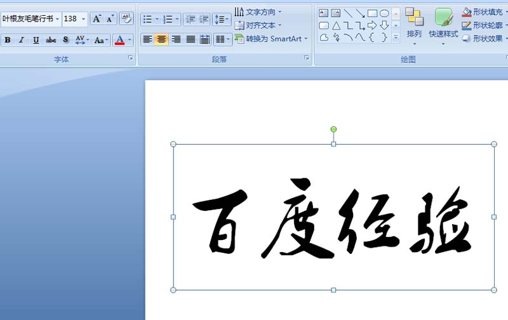The width and height of the screenshot is (508, 320).
Task: Clear all text formatting
Action: (126, 18)
